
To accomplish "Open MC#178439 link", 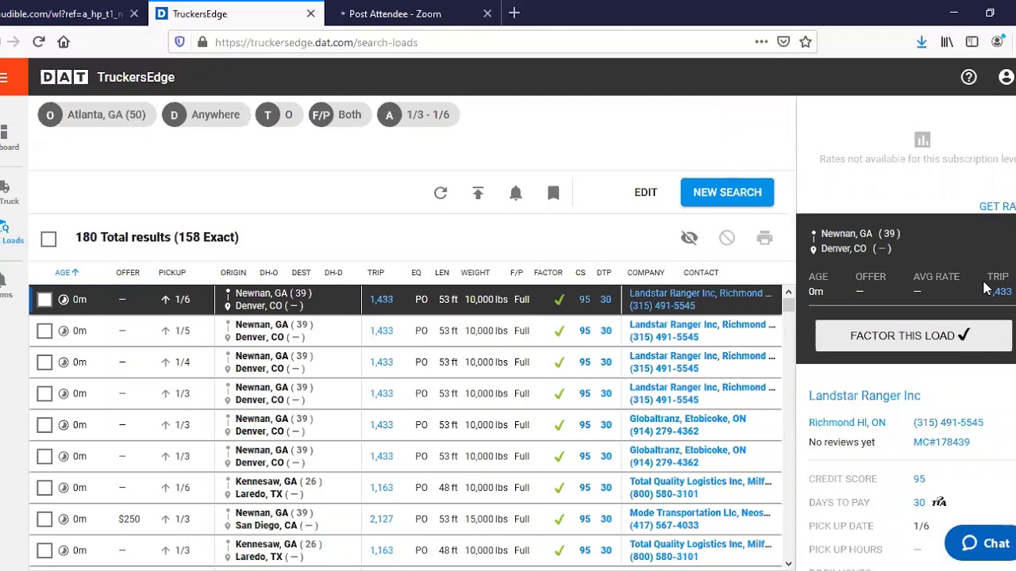I will click(x=941, y=442).
